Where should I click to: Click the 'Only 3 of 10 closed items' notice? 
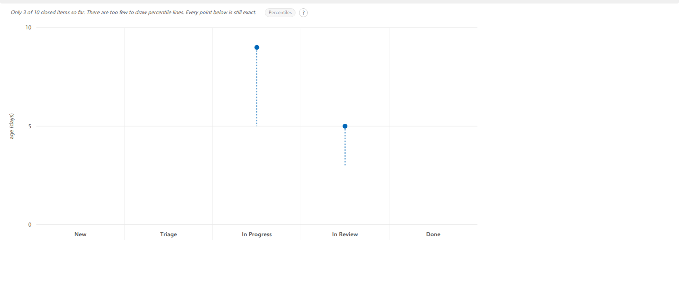(x=133, y=13)
